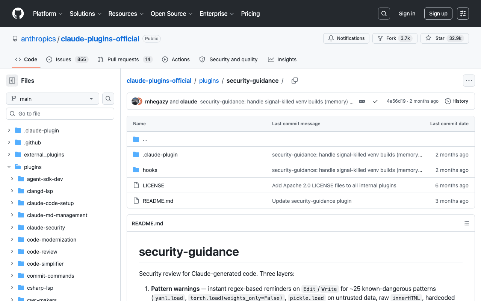Open Security and quality tab
Viewport: 481px width, 301px height.
click(x=228, y=59)
